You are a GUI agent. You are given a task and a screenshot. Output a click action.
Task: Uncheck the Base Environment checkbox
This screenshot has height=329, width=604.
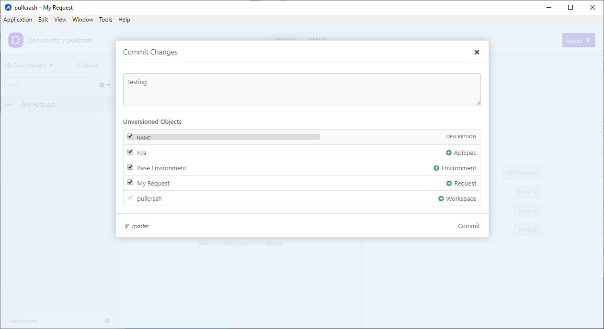130,167
